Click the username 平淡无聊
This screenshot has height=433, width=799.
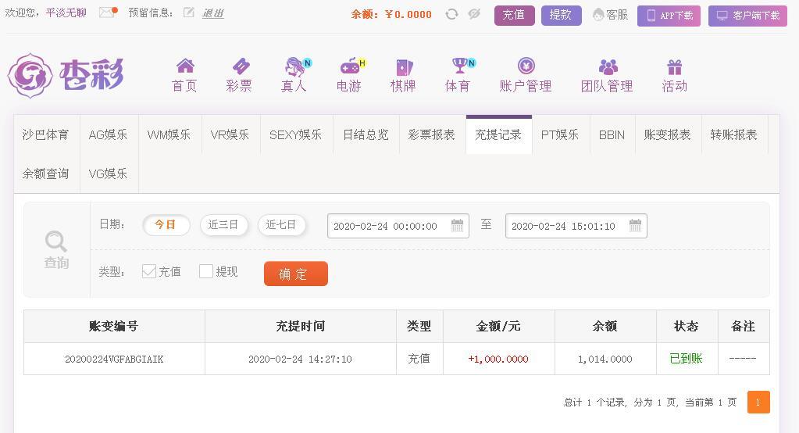66,13
